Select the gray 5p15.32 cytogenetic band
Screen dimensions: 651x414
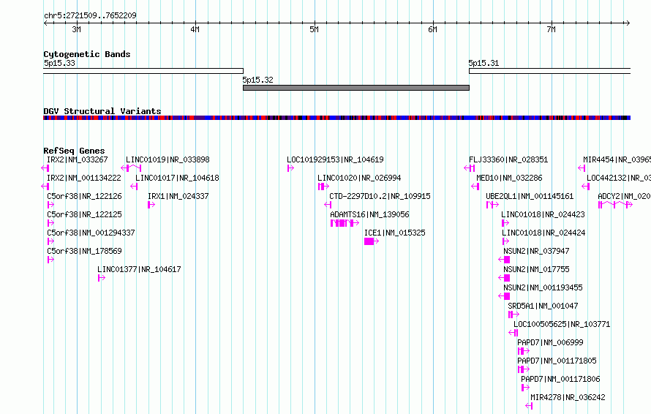coord(356,88)
